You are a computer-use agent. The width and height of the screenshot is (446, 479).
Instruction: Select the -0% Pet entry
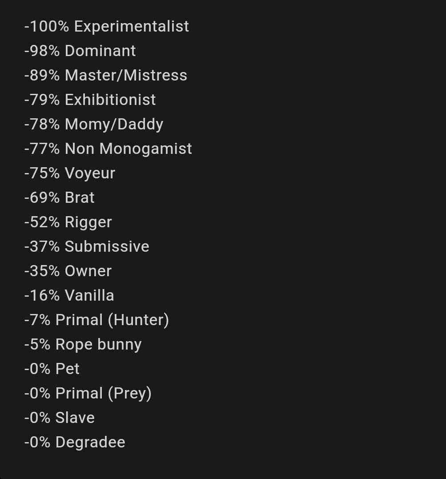point(52,369)
